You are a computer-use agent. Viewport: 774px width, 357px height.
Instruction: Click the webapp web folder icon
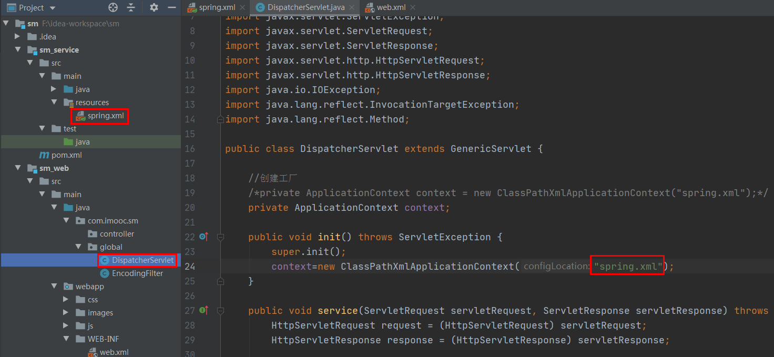[68, 287]
